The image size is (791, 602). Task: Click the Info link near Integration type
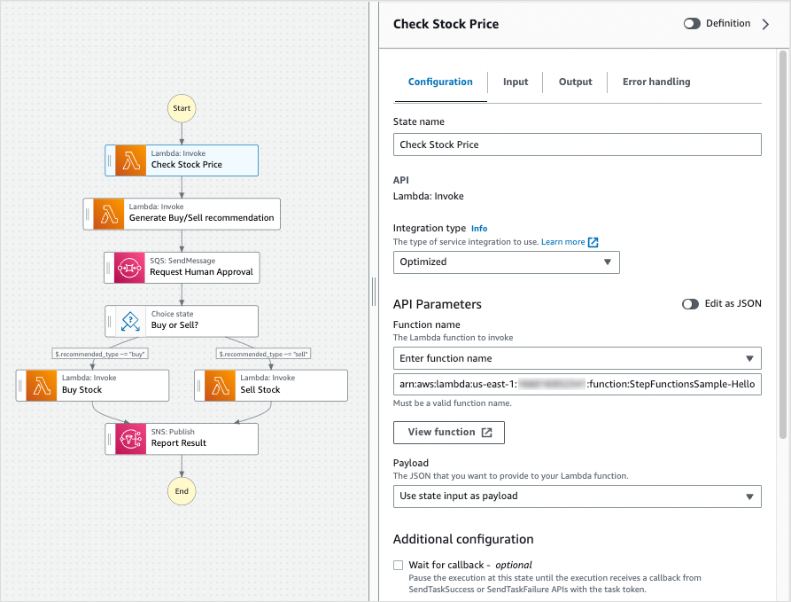tap(478, 228)
